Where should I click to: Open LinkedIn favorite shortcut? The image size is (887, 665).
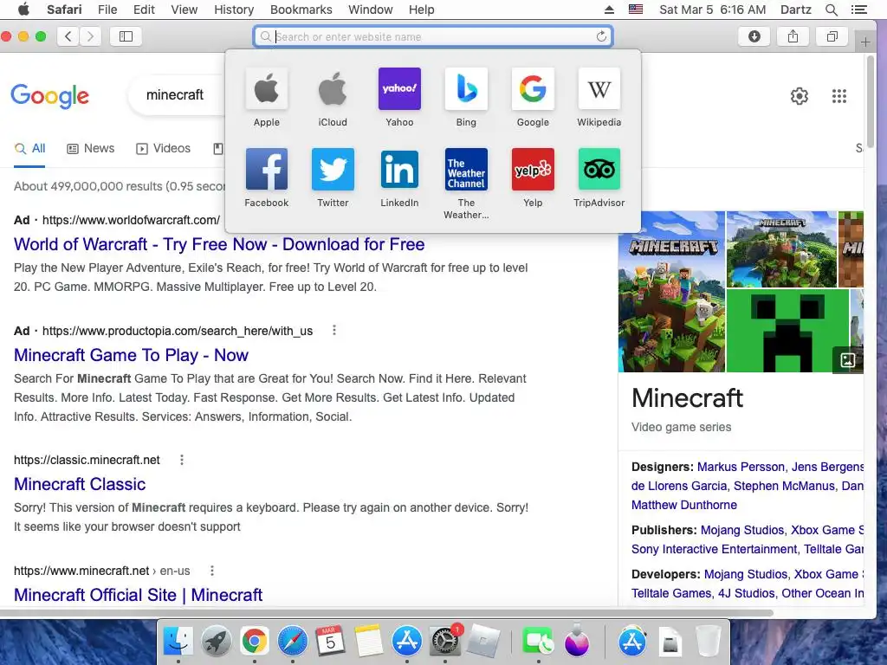coord(399,170)
